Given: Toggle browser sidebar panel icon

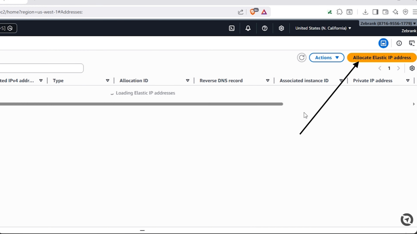Looking at the screenshot, I should pyautogui.click(x=375, y=12).
